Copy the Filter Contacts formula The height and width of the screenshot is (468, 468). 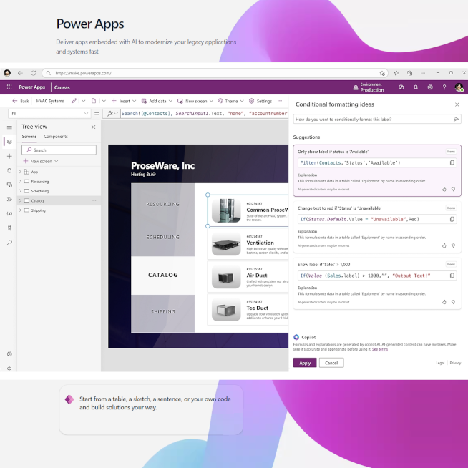coord(452,162)
